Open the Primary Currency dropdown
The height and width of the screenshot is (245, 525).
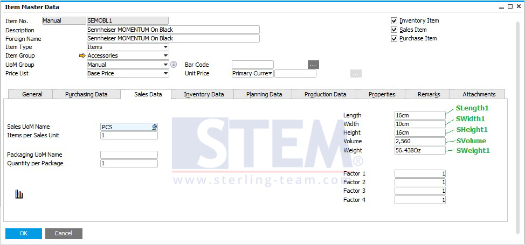pos(253,73)
